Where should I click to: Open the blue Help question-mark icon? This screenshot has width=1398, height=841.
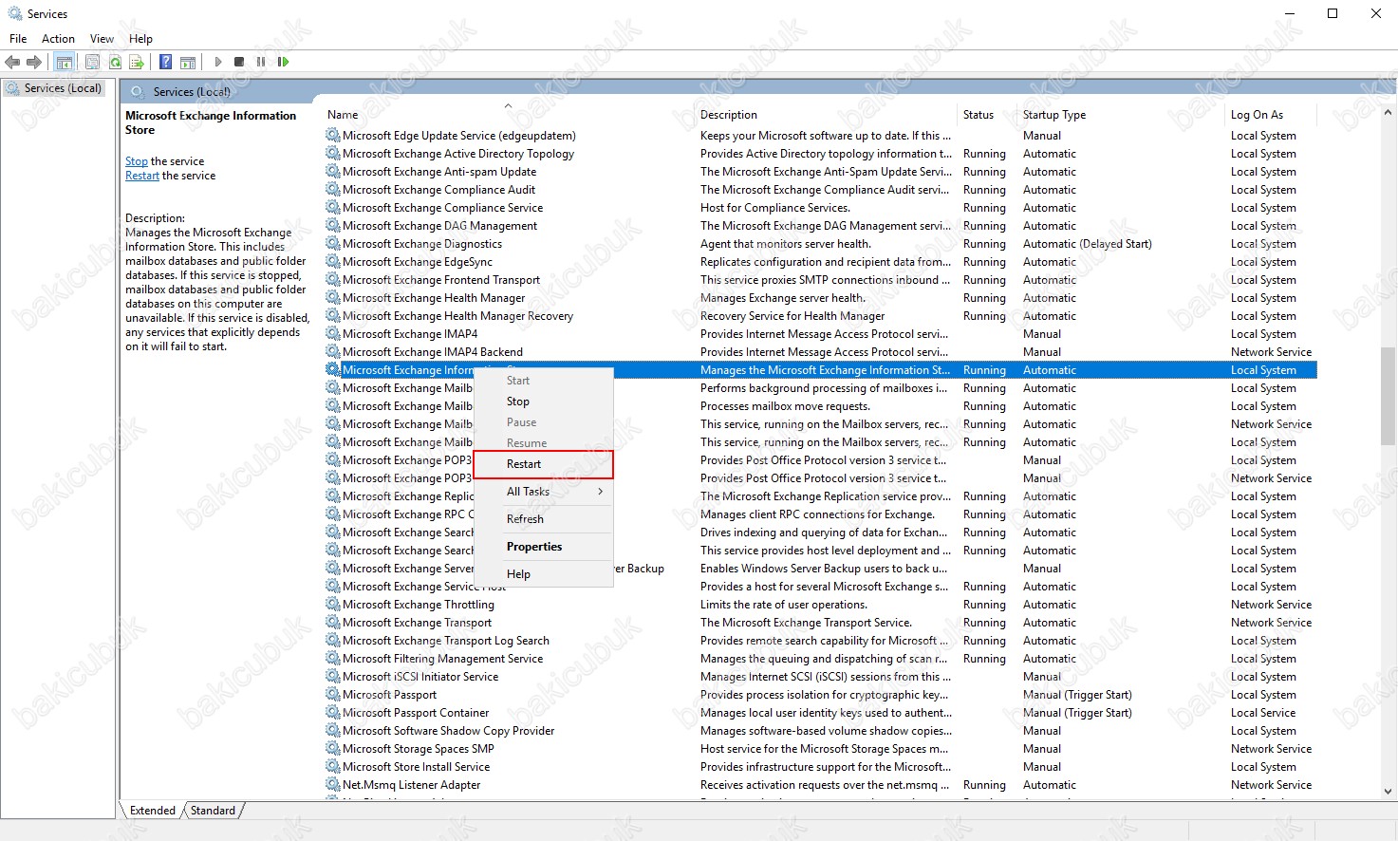165,62
